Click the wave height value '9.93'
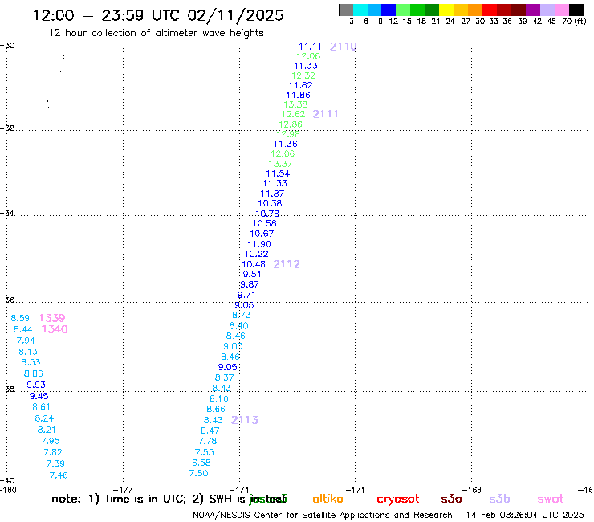Screen dimensions: 594x522 click(36, 385)
